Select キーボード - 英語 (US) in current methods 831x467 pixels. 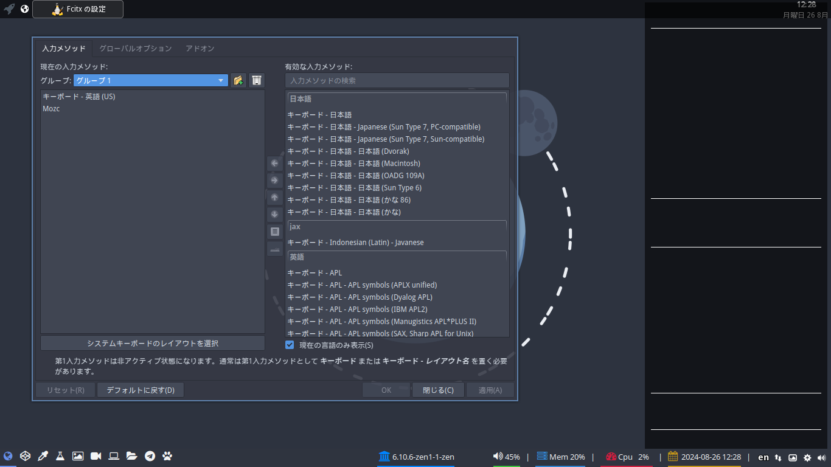click(x=153, y=96)
